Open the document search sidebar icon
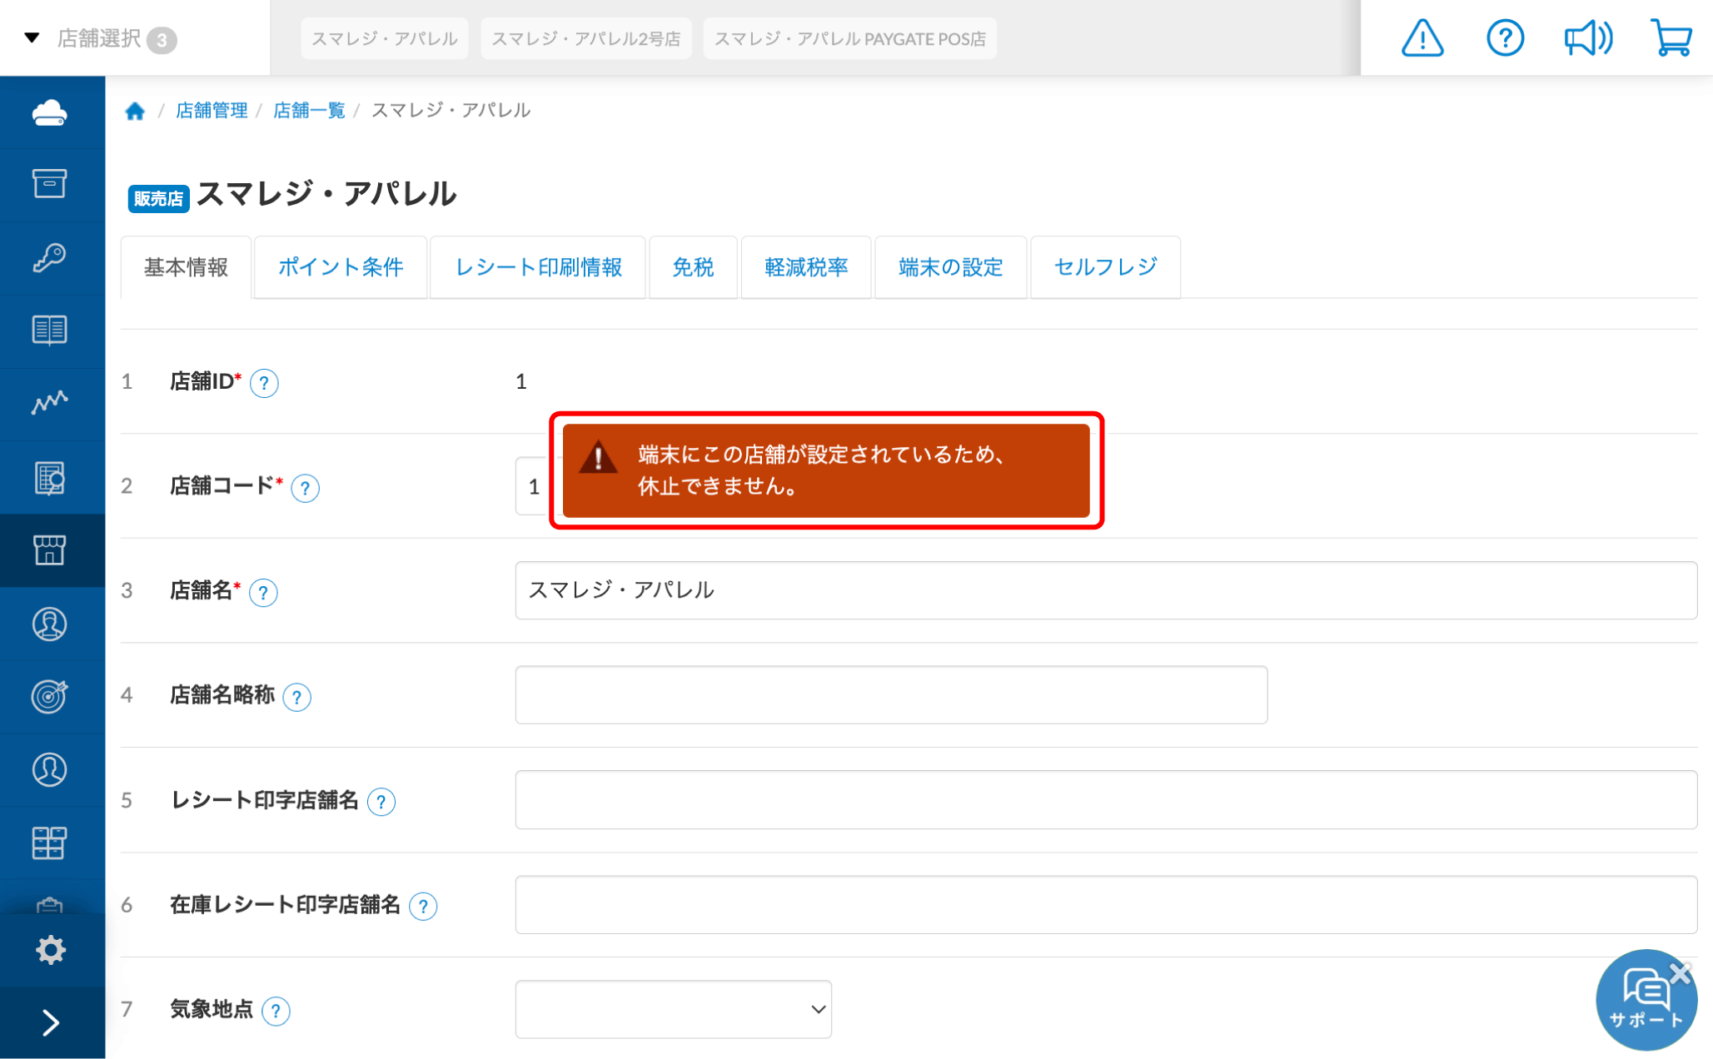The width and height of the screenshot is (1713, 1059). 50,478
